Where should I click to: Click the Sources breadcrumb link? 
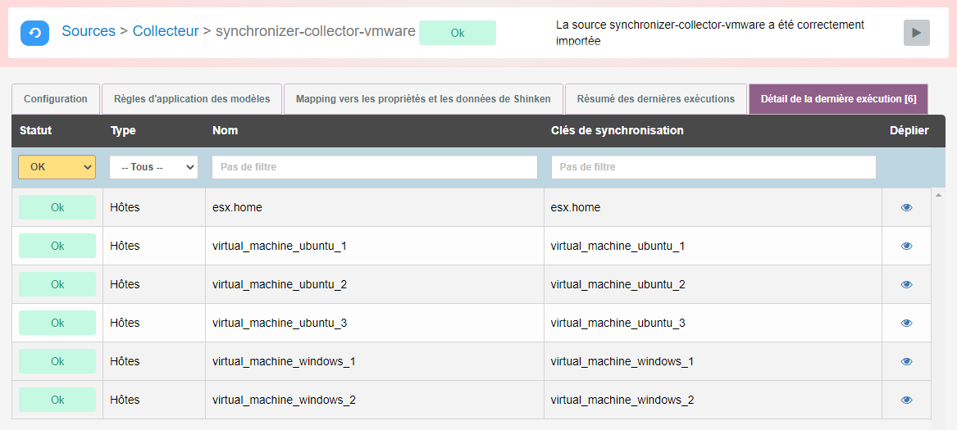[x=89, y=31]
